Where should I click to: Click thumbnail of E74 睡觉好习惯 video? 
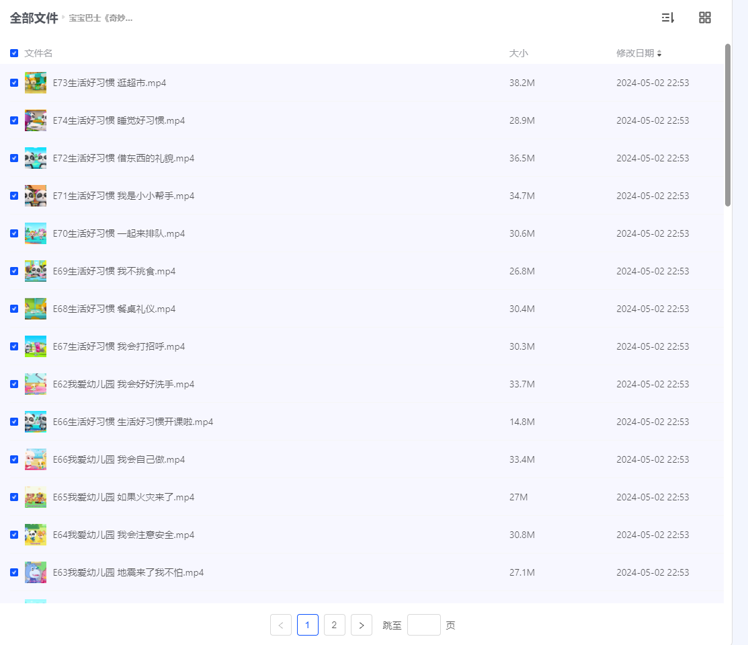(36, 120)
